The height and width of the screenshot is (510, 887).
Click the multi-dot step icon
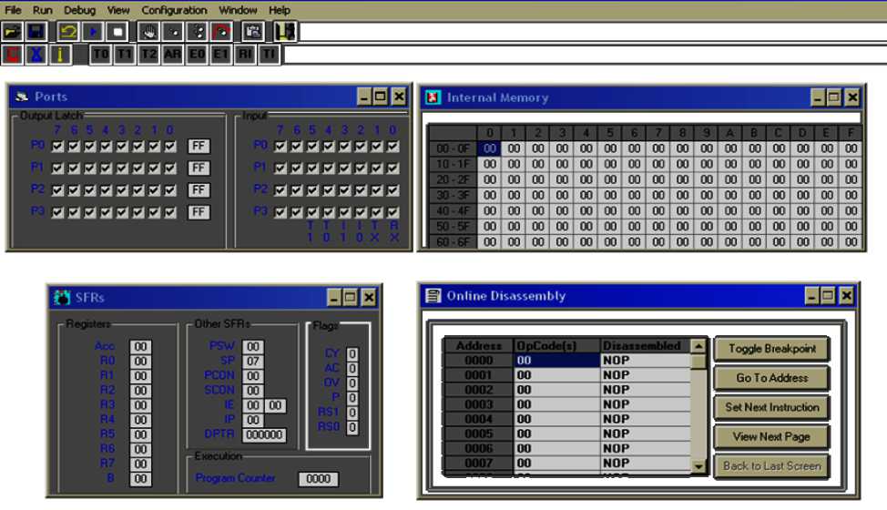click(198, 32)
